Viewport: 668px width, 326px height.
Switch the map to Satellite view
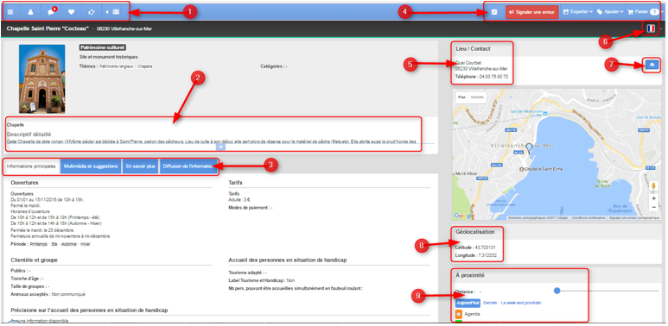point(477,97)
